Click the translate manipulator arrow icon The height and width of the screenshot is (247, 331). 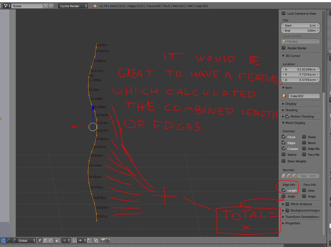pyautogui.click(x=3, y=240)
